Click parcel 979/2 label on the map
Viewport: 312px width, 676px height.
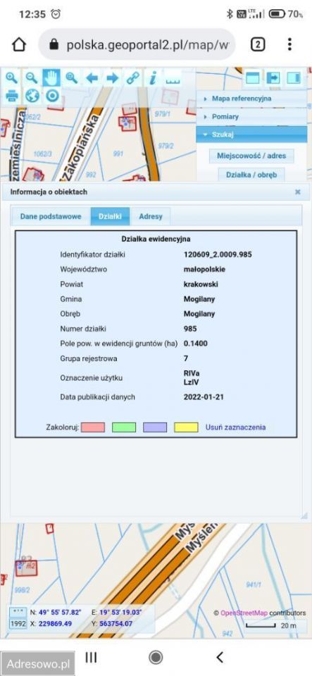[166, 146]
